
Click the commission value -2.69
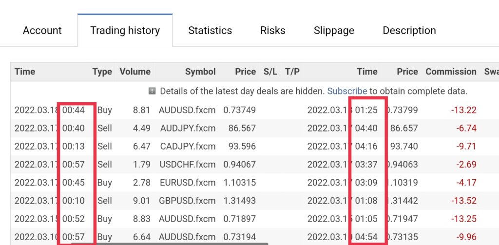coord(466,165)
